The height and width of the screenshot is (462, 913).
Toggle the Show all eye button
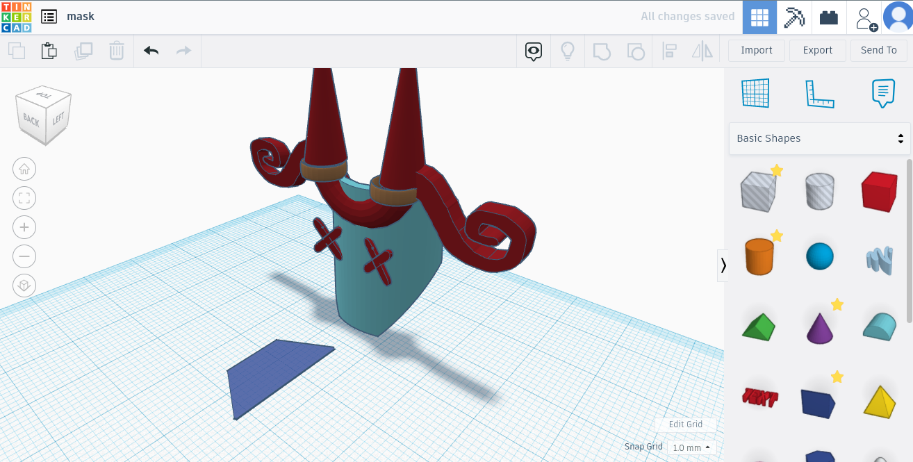click(534, 51)
